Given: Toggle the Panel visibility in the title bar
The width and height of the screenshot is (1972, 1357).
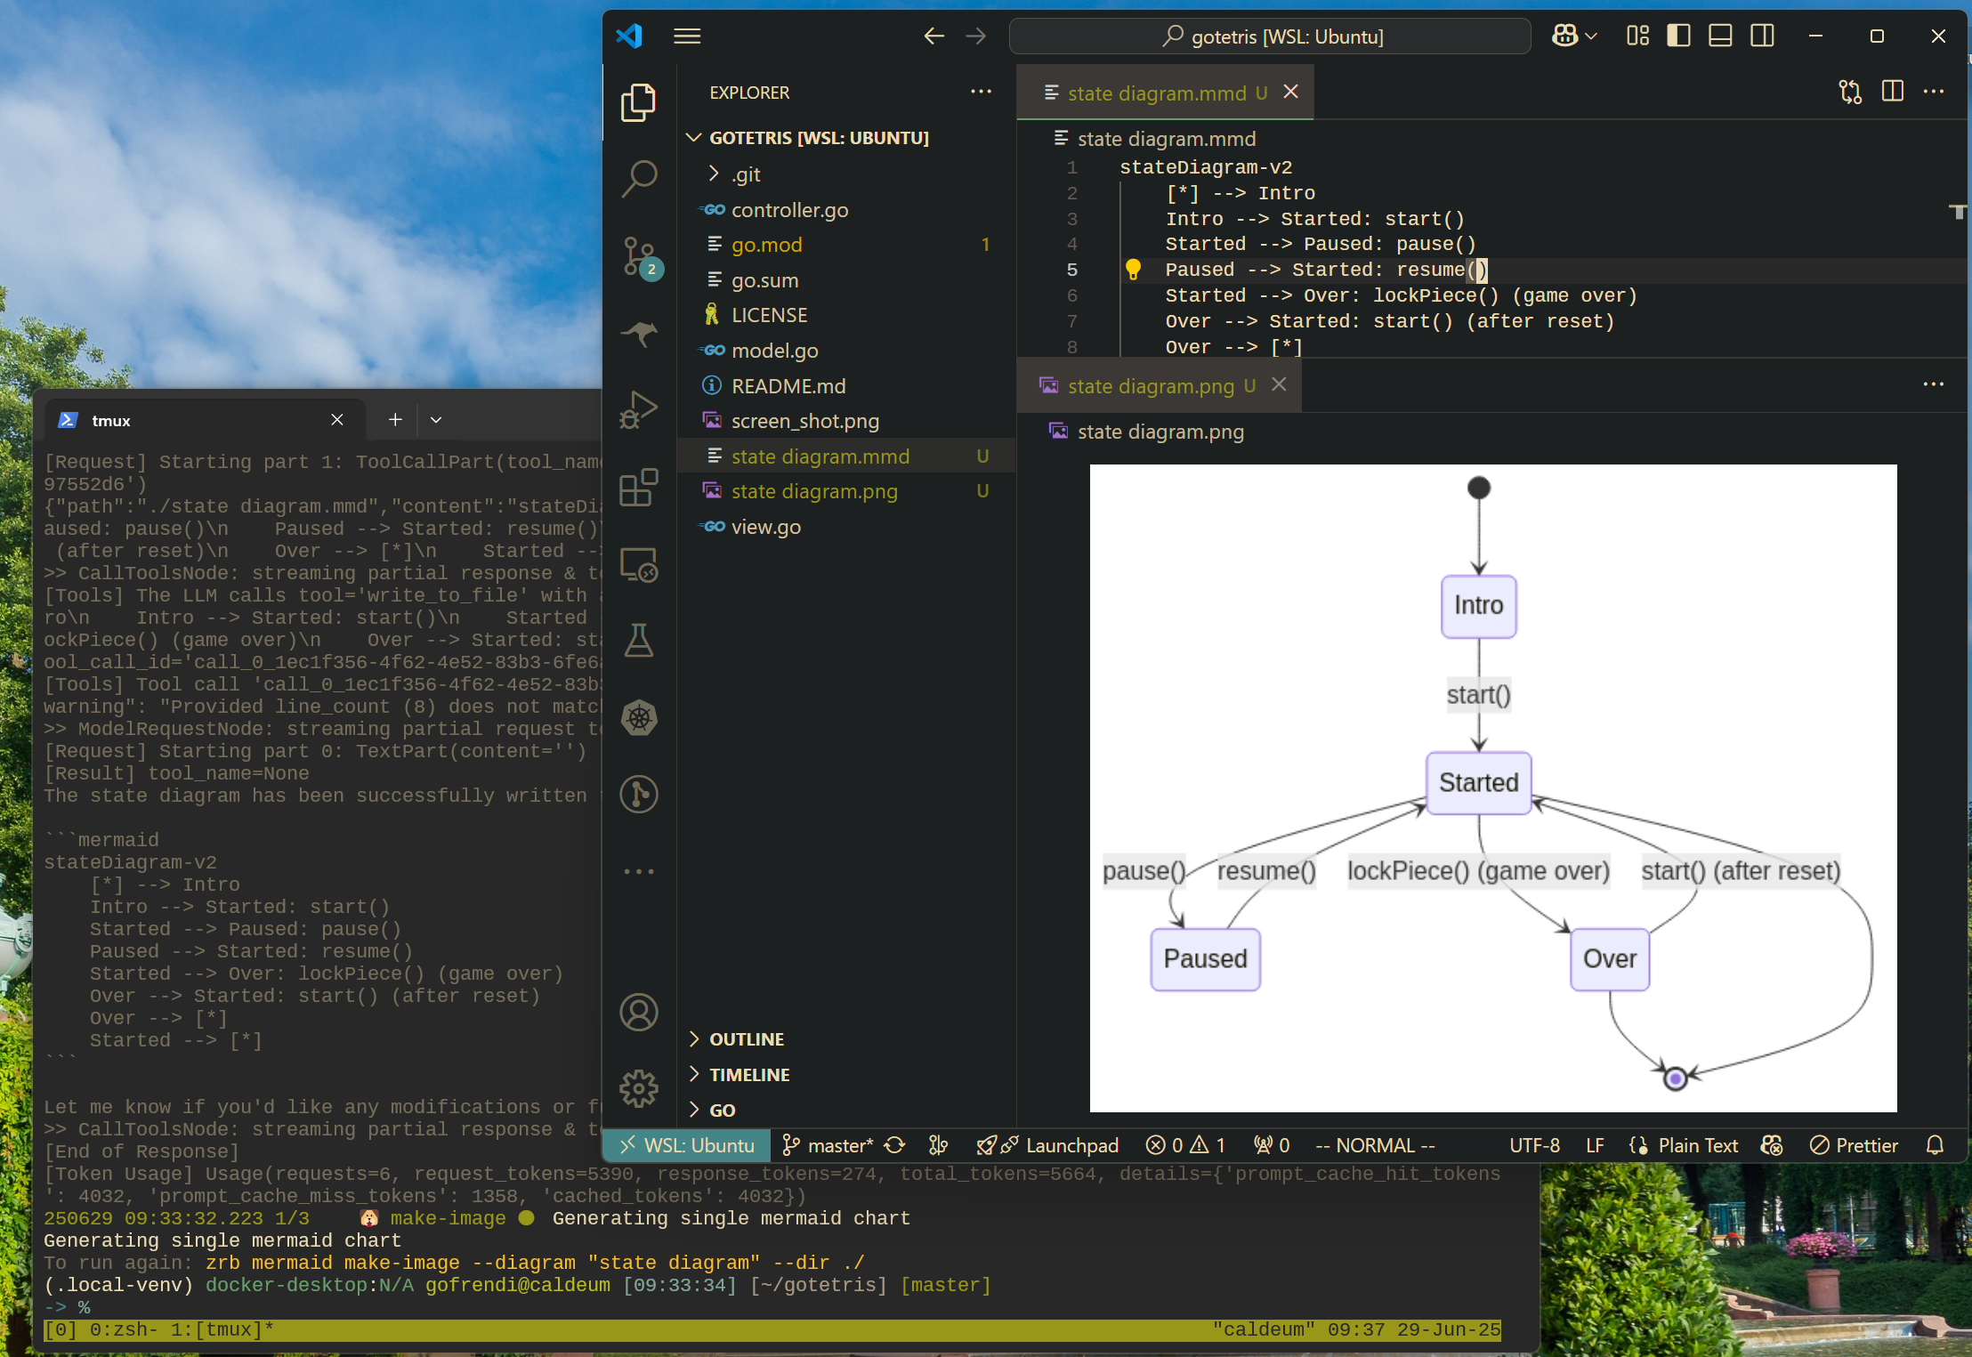Looking at the screenshot, I should click(1719, 36).
